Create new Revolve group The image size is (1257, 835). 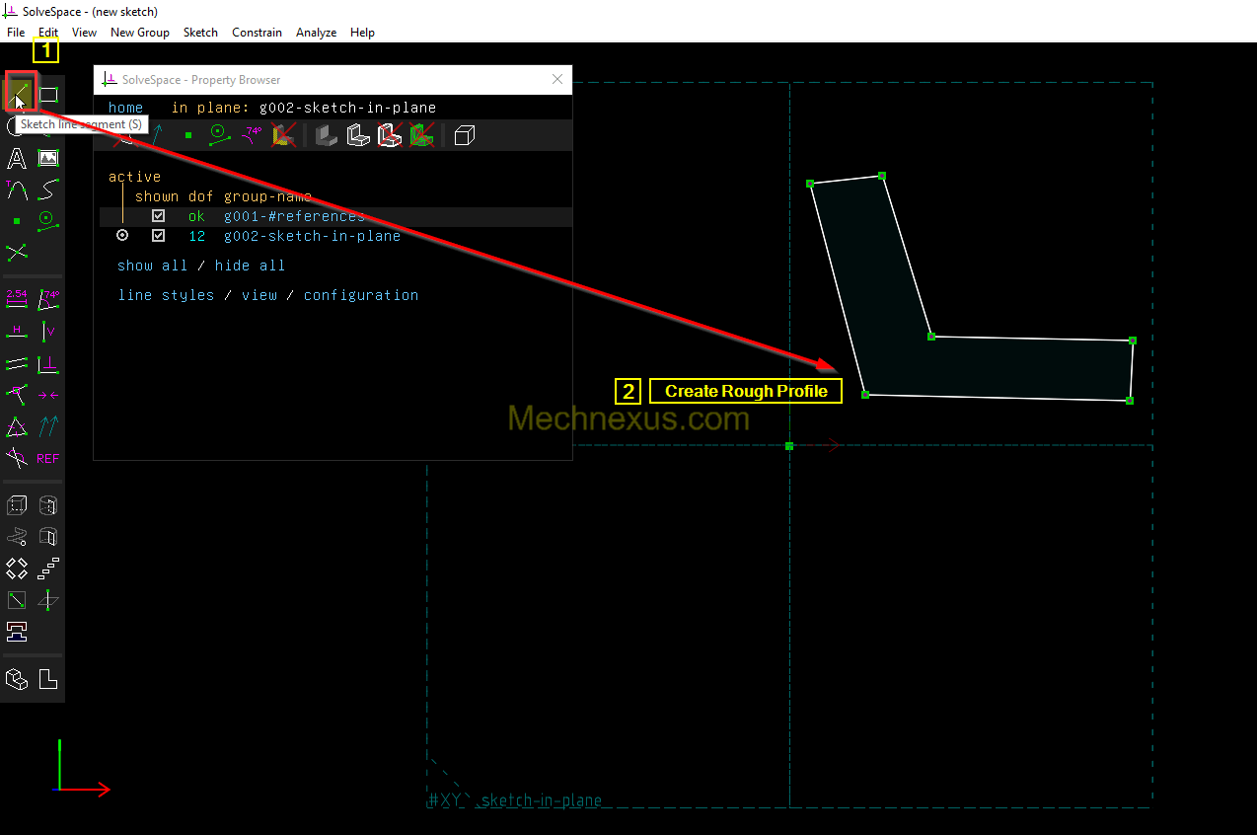click(x=48, y=537)
